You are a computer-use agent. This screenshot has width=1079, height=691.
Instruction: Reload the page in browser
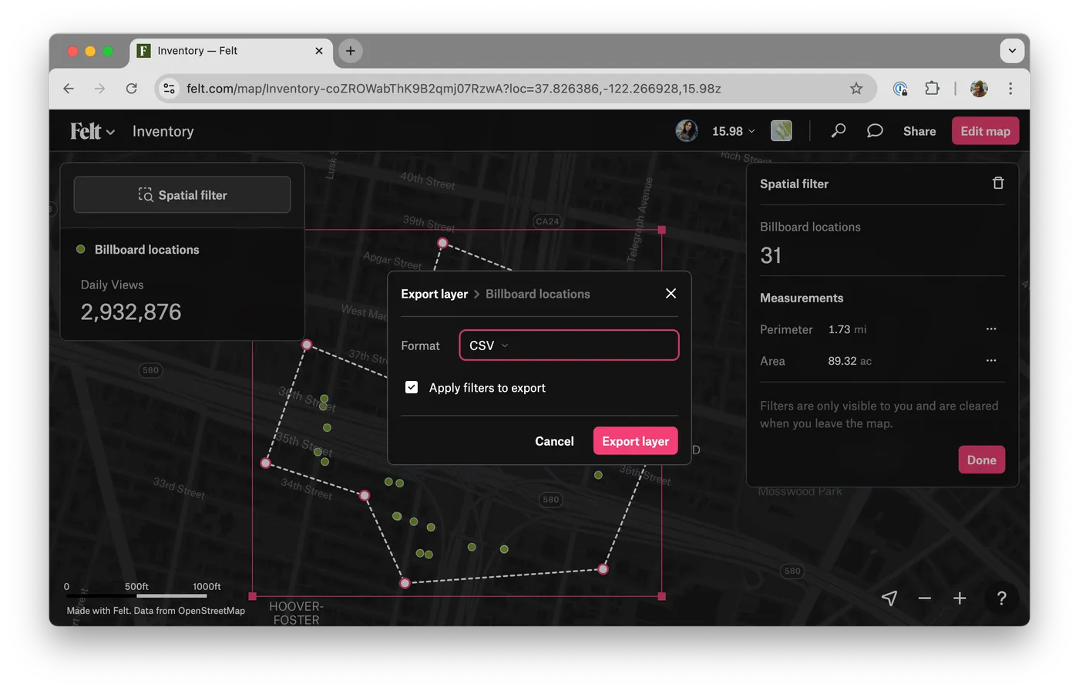pos(132,89)
